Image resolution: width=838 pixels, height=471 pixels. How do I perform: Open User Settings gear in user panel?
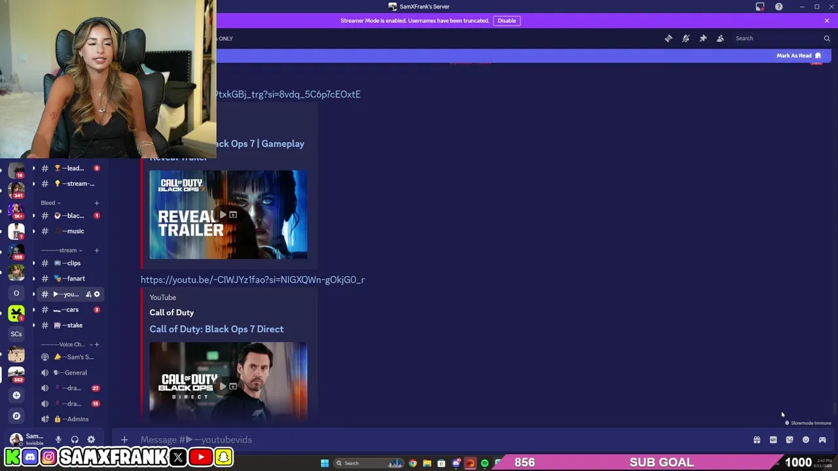[x=91, y=440]
